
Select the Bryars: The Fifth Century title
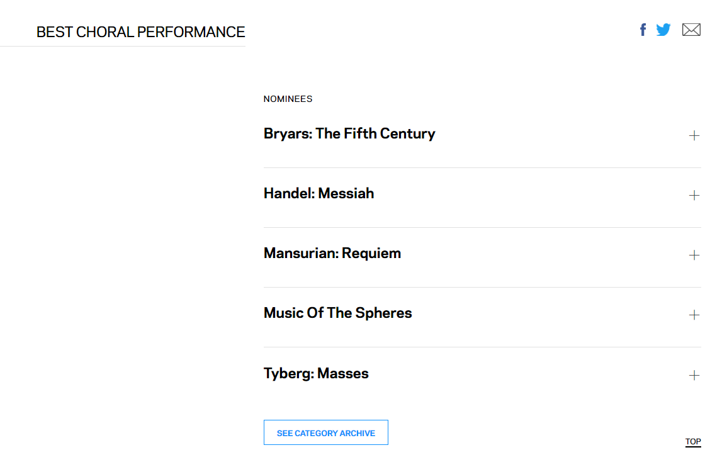tap(349, 133)
